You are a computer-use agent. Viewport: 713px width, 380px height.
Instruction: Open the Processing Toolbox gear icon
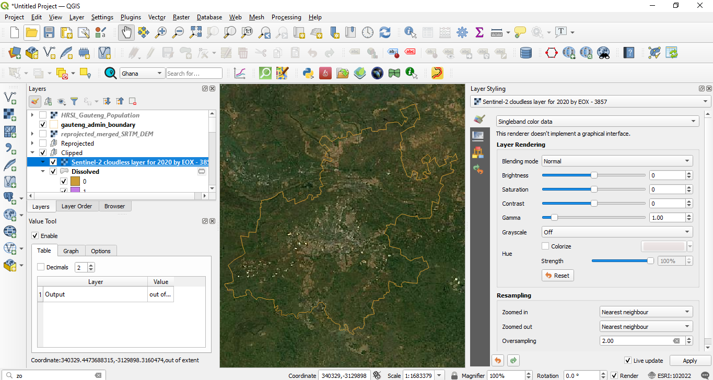tap(462, 32)
